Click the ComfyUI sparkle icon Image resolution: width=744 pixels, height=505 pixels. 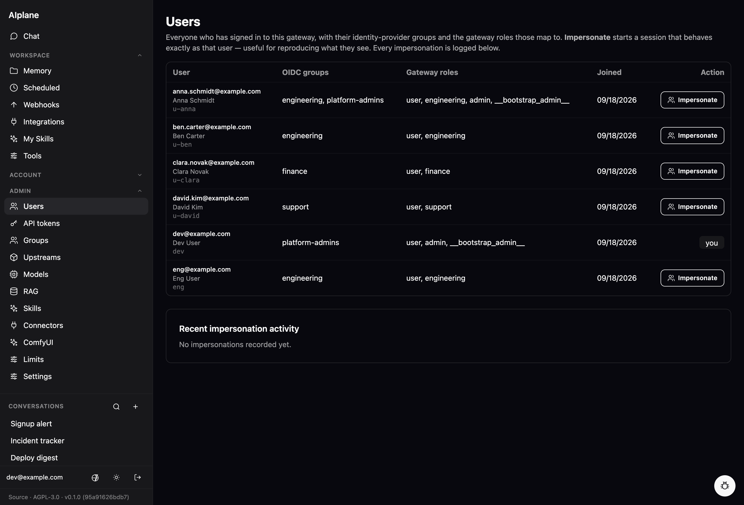tap(14, 342)
